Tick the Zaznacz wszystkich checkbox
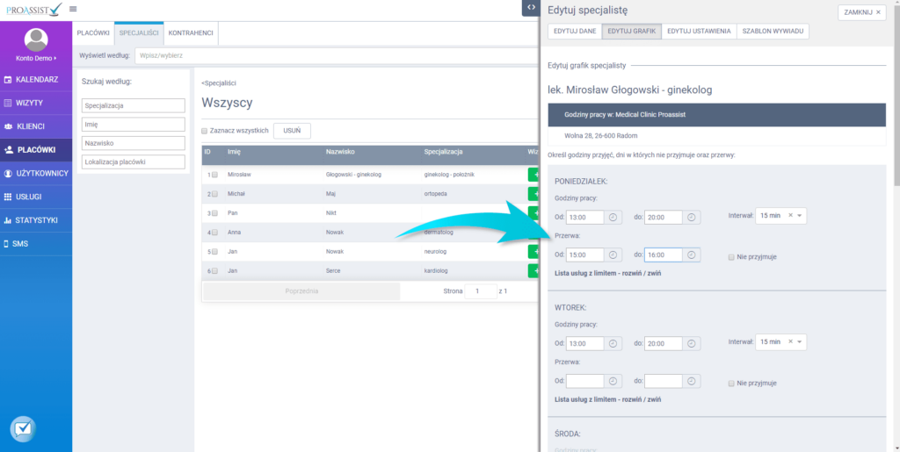This screenshot has width=900, height=452. coord(205,131)
